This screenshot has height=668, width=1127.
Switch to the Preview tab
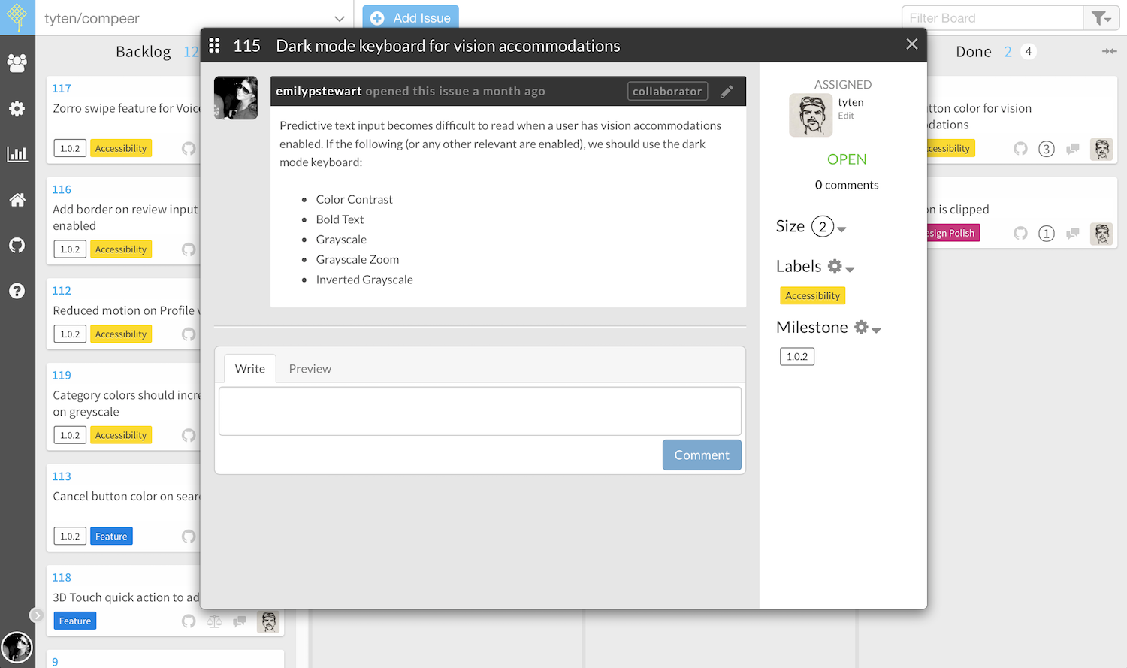(x=310, y=369)
